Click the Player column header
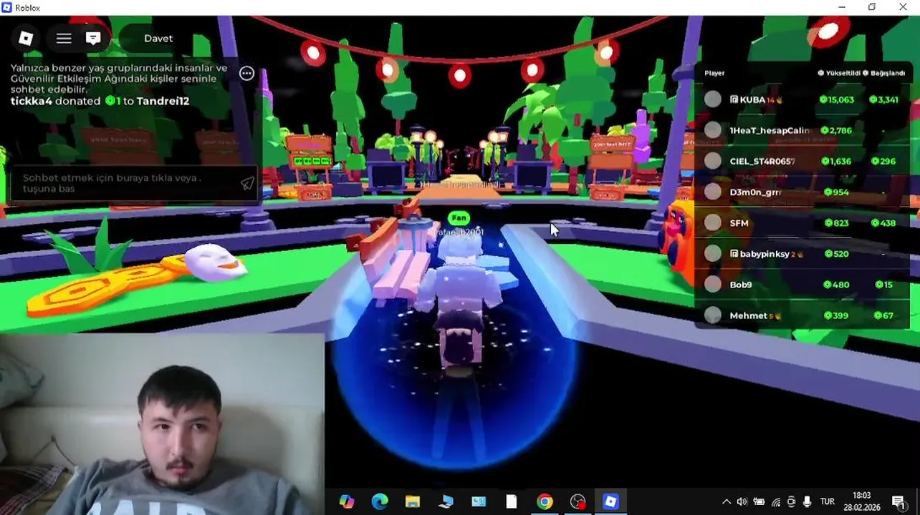Screen dimensions: 920x515 tap(714, 73)
